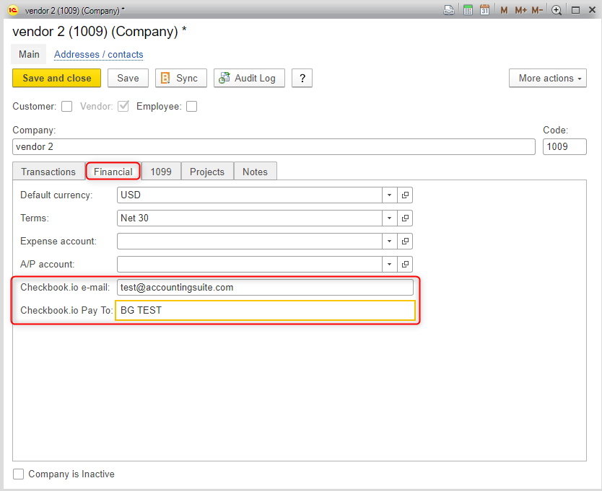This screenshot has width=602, height=491.
Task: Switch to the 1099 tab
Action: (x=160, y=171)
